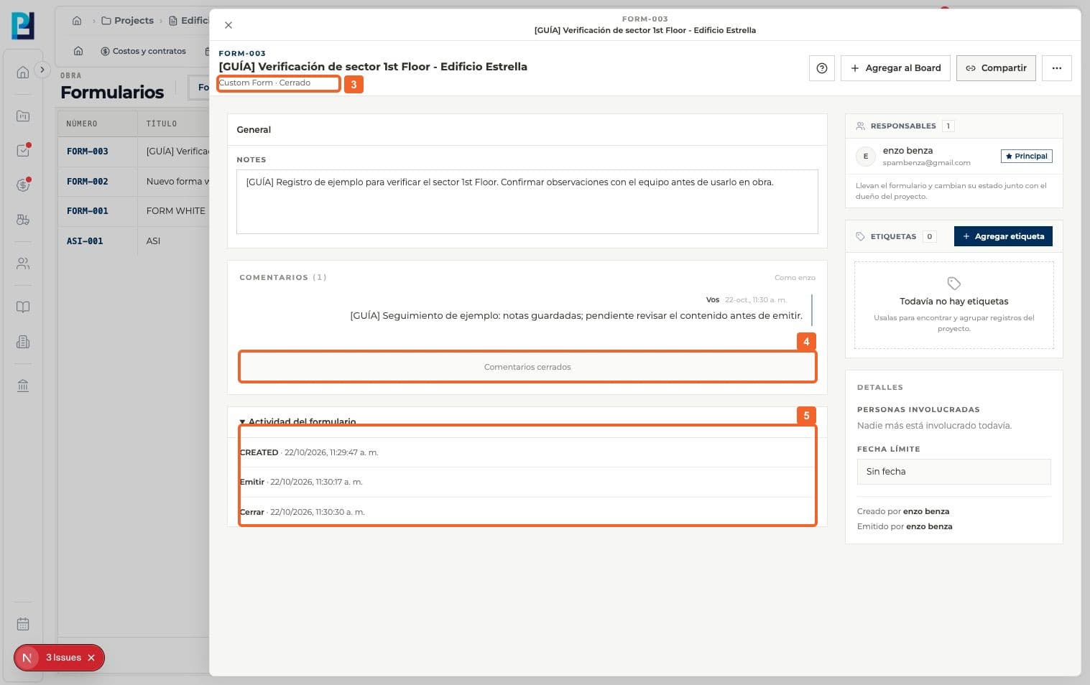Open ASI-001 row in the table
The width and height of the screenshot is (1090, 685).
click(134, 241)
